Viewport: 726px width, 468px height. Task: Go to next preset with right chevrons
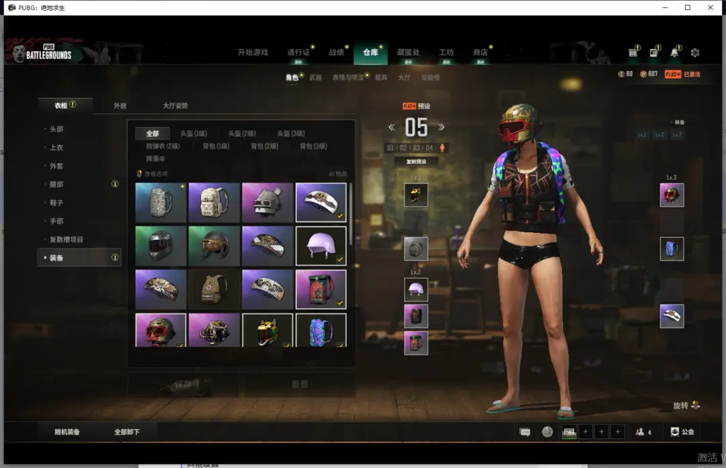point(441,127)
